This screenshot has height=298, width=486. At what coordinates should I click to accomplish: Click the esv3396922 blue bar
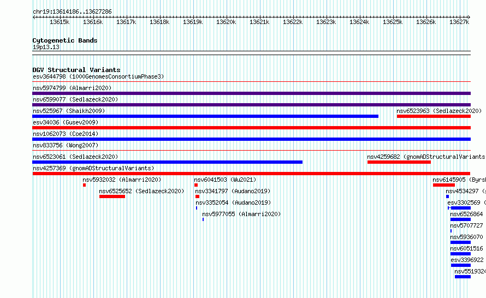point(461,265)
